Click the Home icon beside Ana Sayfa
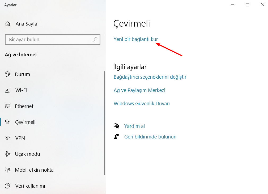This screenshot has width=268, height=194. [8, 24]
